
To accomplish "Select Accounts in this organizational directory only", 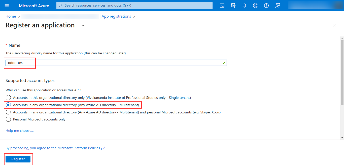I will 98,98.
